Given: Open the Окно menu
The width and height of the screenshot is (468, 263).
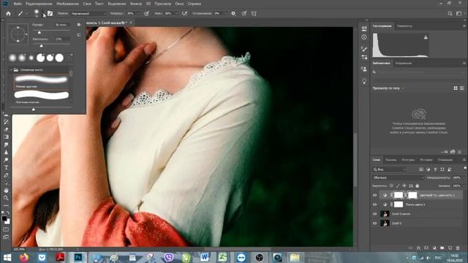Looking at the screenshot, I should tap(179, 4).
